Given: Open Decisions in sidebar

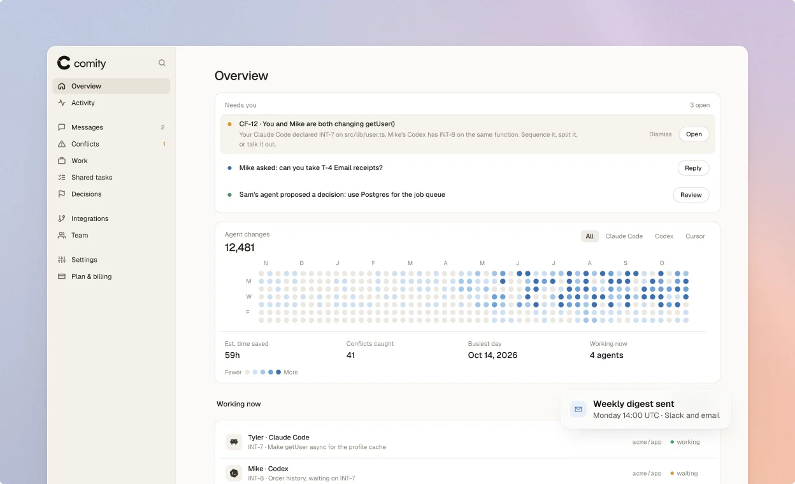Looking at the screenshot, I should [111, 194].
